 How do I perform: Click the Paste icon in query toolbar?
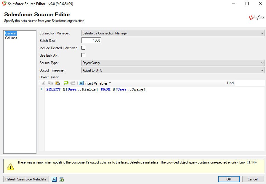coord(57,83)
